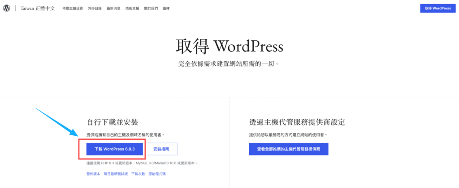Click 查看全部推薦的主機代管服務提供商 button
Screen dimensions: 459x188
click(x=288, y=149)
